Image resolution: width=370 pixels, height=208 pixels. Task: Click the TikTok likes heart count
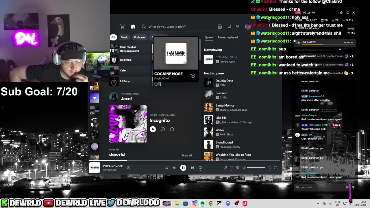[x=348, y=20]
